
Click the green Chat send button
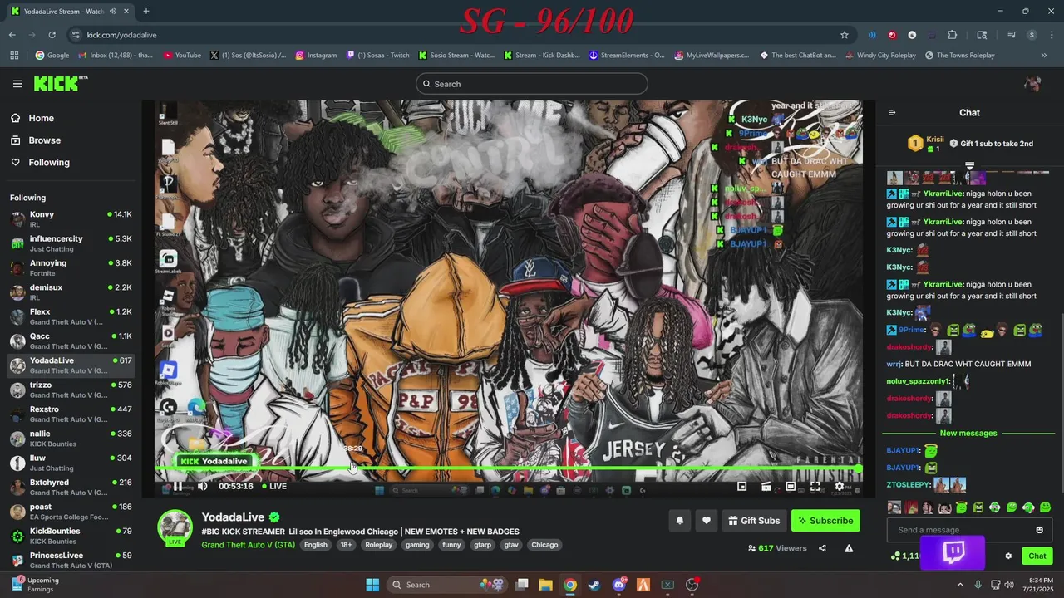(1037, 556)
